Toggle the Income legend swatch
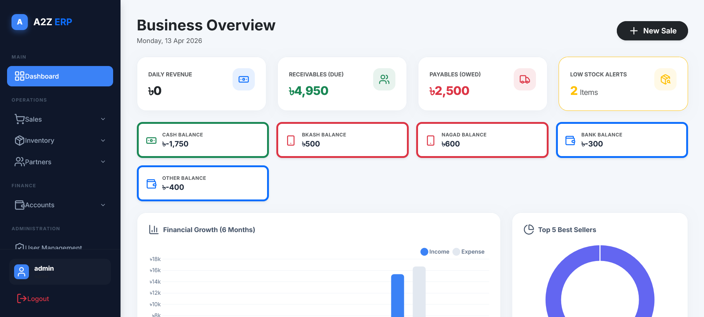The height and width of the screenshot is (317, 704). (x=424, y=252)
